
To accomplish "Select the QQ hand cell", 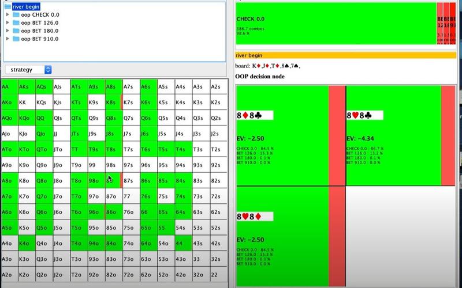I will pos(44,118).
